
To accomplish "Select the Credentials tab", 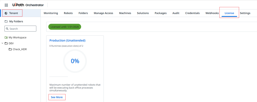I will click(192, 13).
